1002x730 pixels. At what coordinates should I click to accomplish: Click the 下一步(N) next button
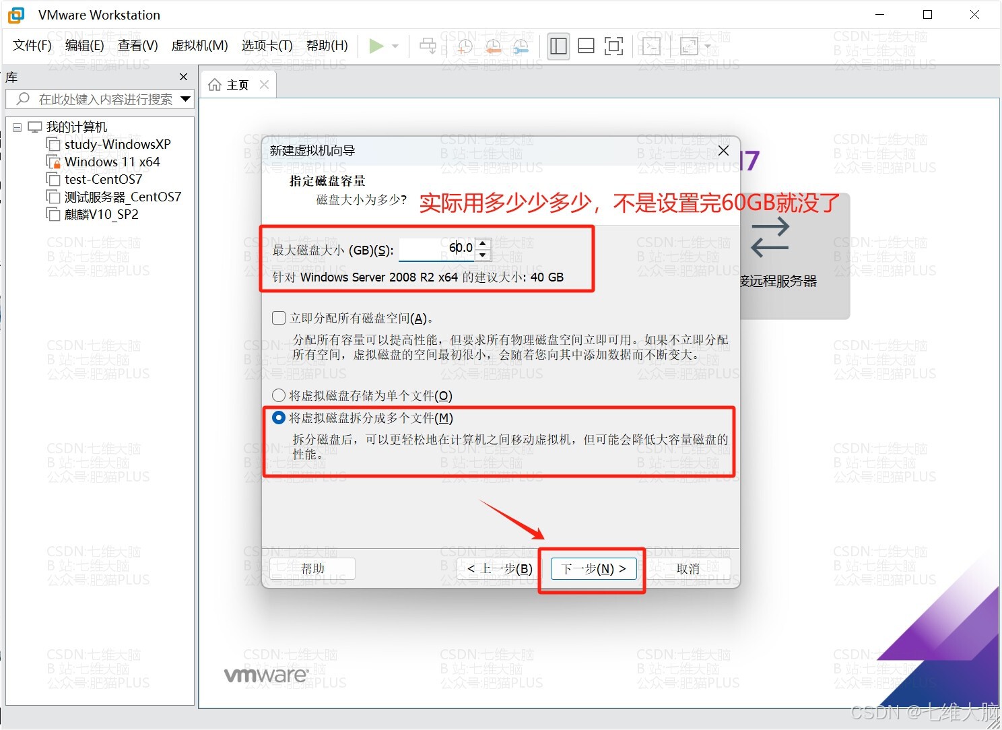click(x=594, y=568)
